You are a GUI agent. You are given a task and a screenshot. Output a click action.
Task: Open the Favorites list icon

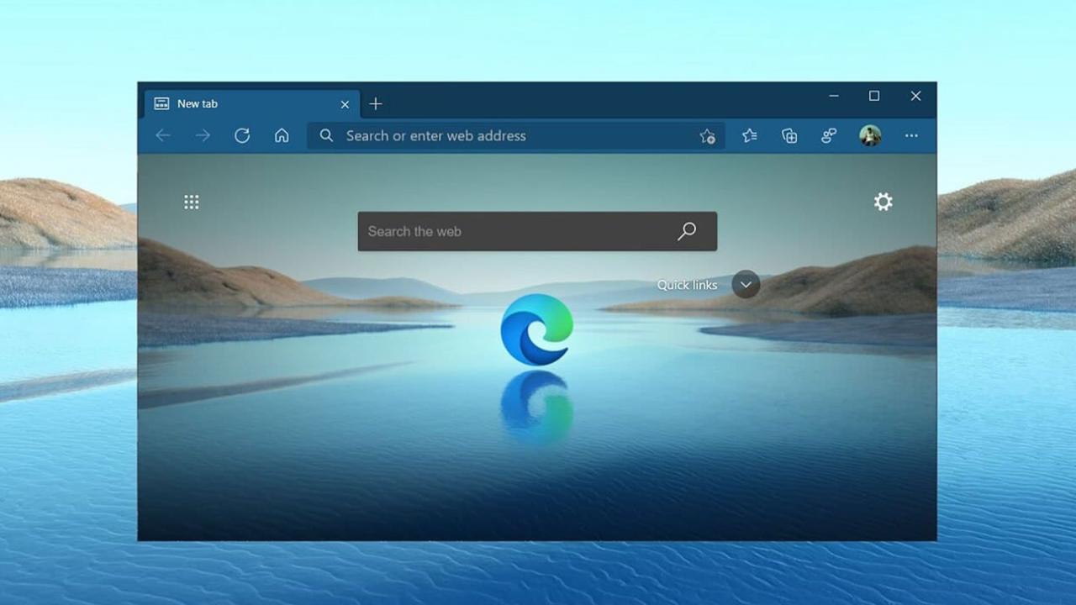point(750,135)
